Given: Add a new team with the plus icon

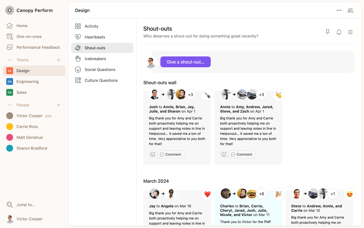Looking at the screenshot, I should click(x=59, y=60).
